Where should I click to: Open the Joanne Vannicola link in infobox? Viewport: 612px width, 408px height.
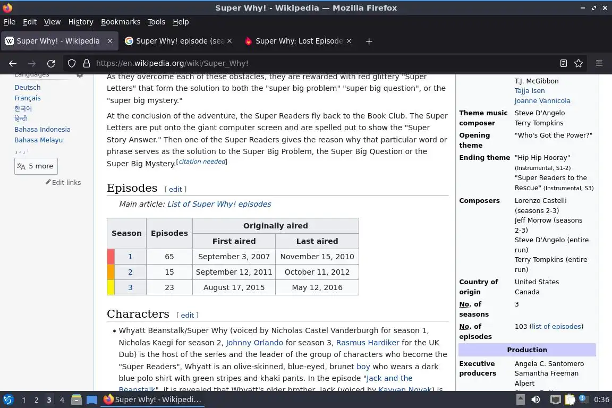coord(542,101)
